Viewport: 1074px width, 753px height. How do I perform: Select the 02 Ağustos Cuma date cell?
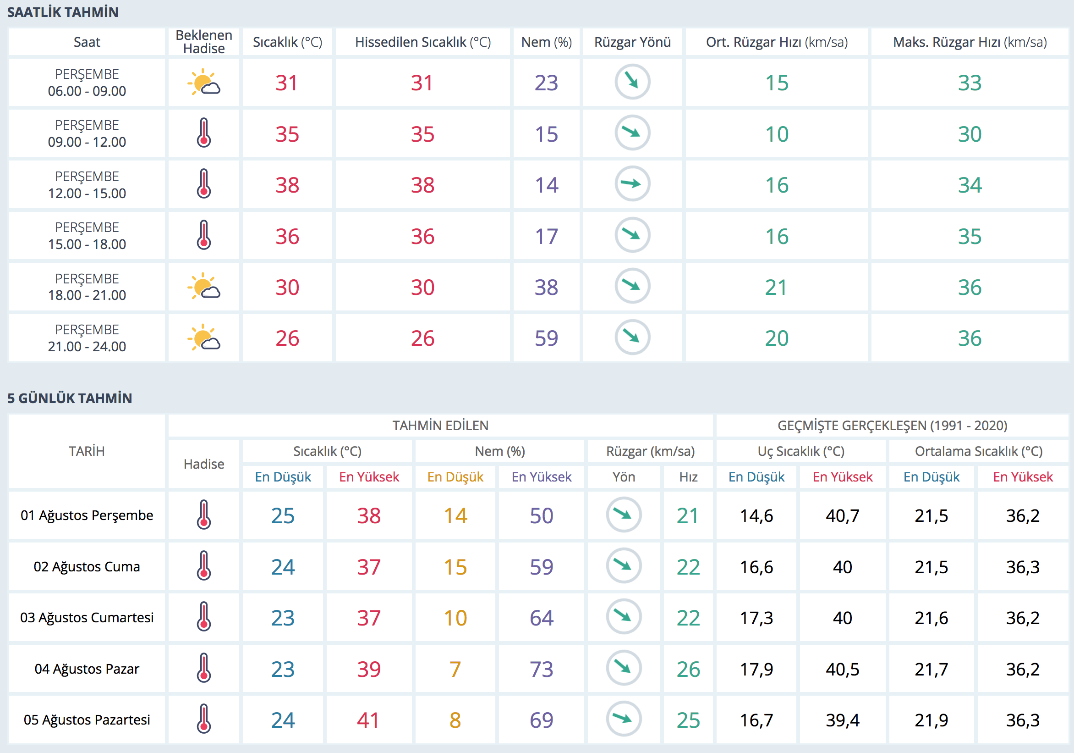(x=87, y=567)
